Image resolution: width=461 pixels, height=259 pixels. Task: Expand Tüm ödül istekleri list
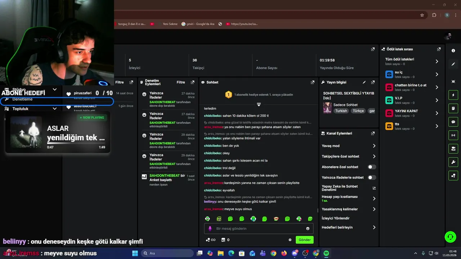click(437, 62)
